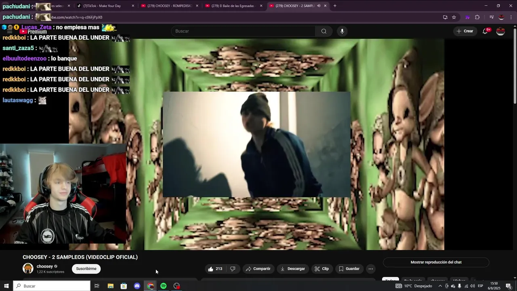Open a new browser tab with the plus
Screen dimensions: 517x291
tap(334, 6)
